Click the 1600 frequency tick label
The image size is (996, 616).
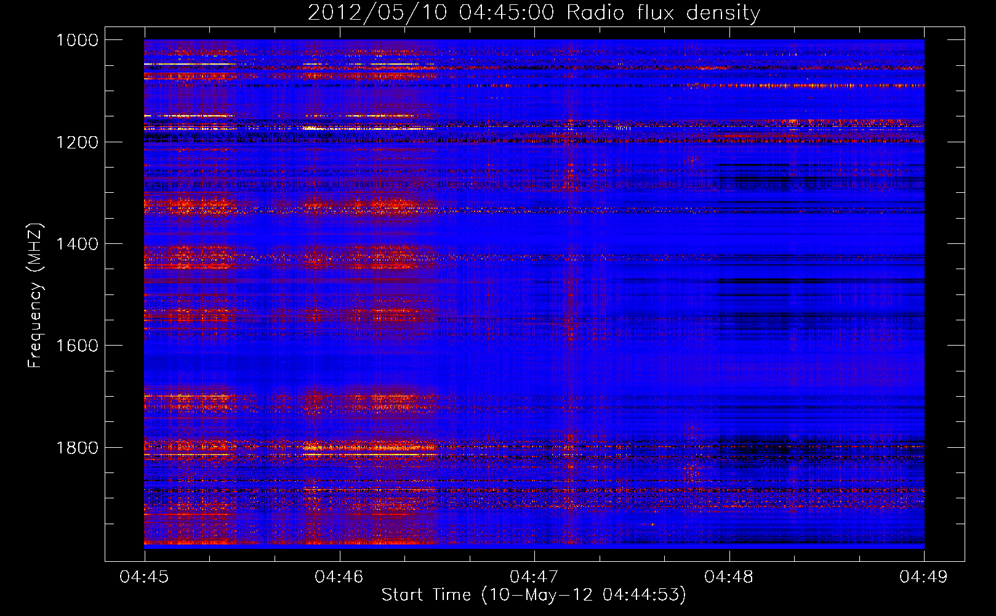77,346
